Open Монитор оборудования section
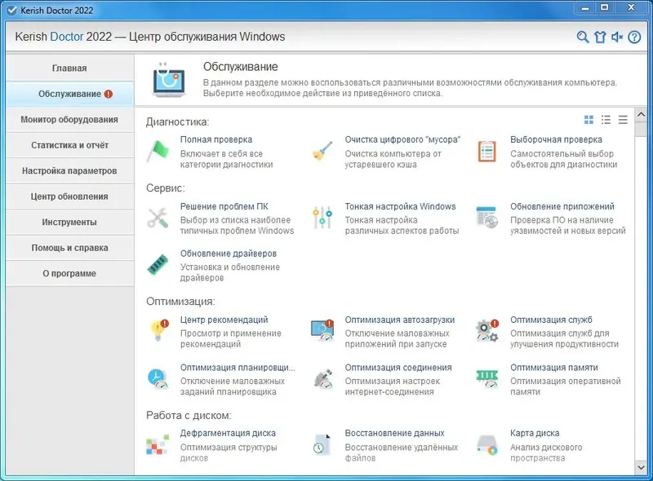653x481 pixels. (69, 120)
